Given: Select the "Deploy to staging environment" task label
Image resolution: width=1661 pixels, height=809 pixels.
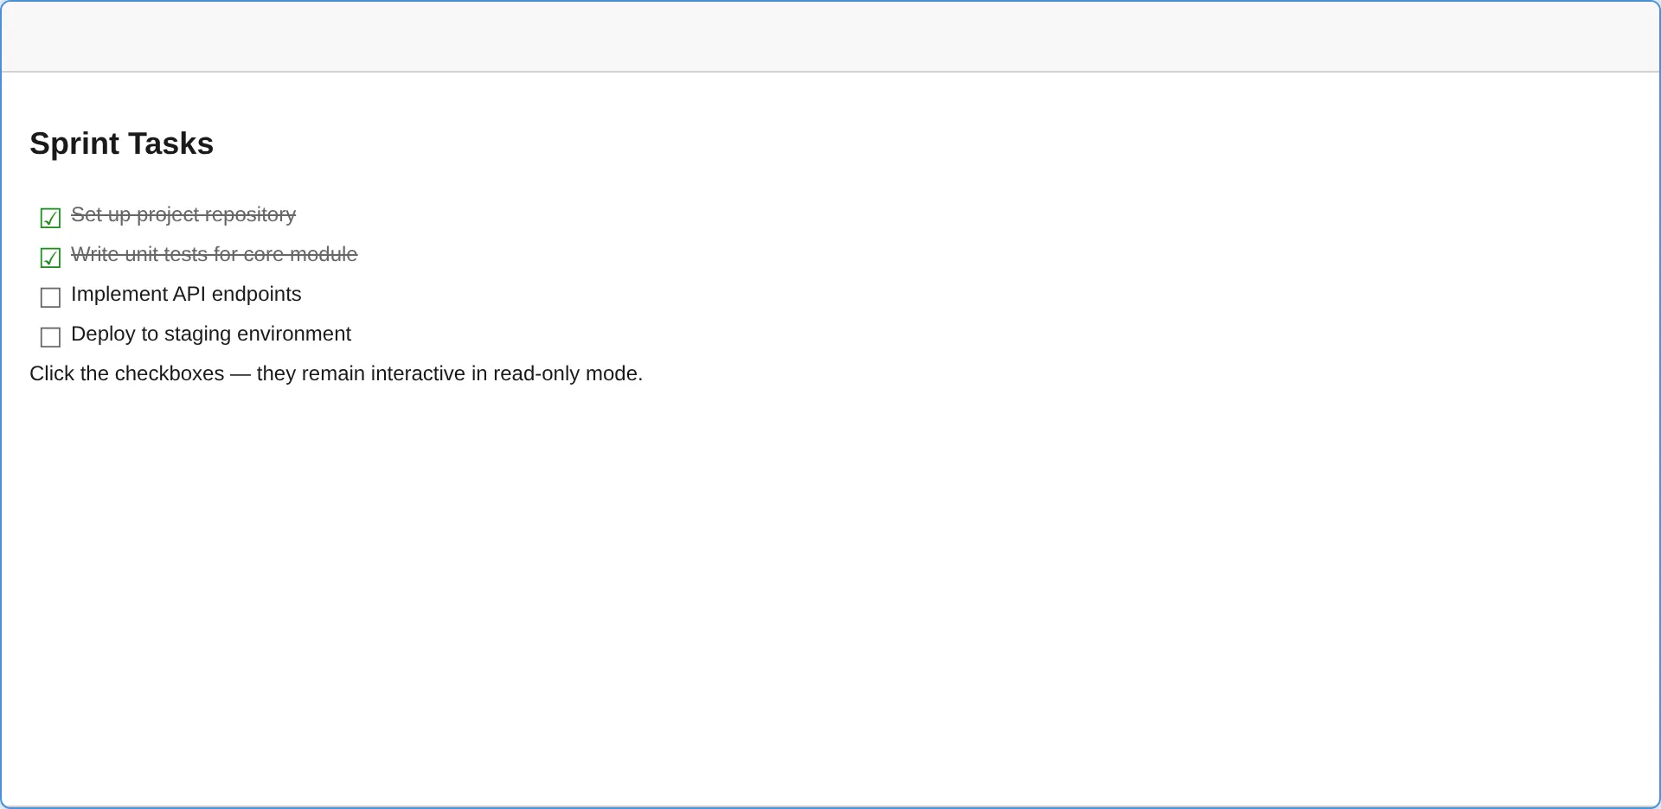Looking at the screenshot, I should [210, 334].
